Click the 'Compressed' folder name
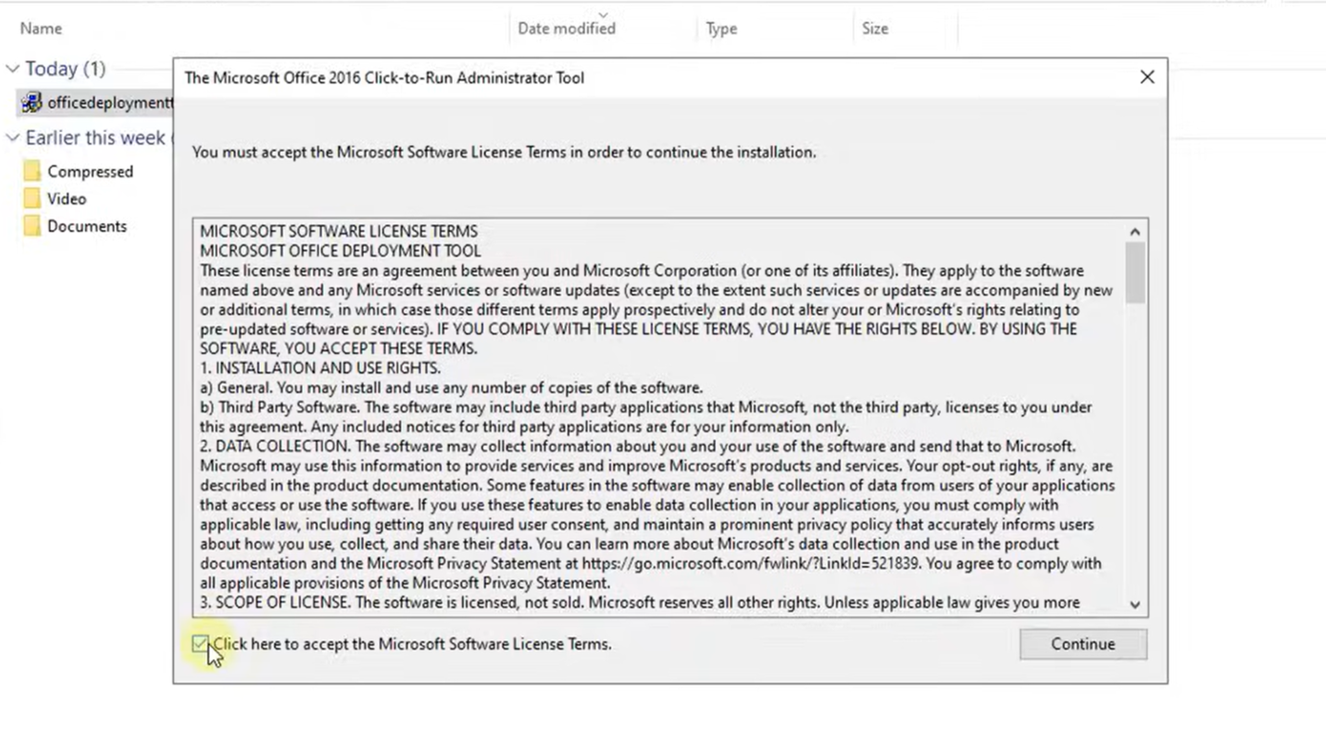This screenshot has height=745, width=1326. tap(91, 171)
